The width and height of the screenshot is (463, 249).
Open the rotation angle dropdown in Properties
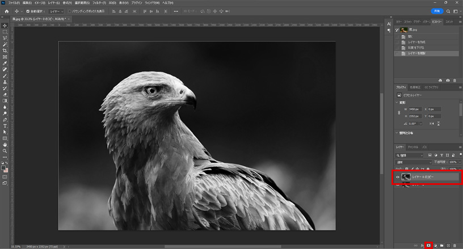pos(421,124)
